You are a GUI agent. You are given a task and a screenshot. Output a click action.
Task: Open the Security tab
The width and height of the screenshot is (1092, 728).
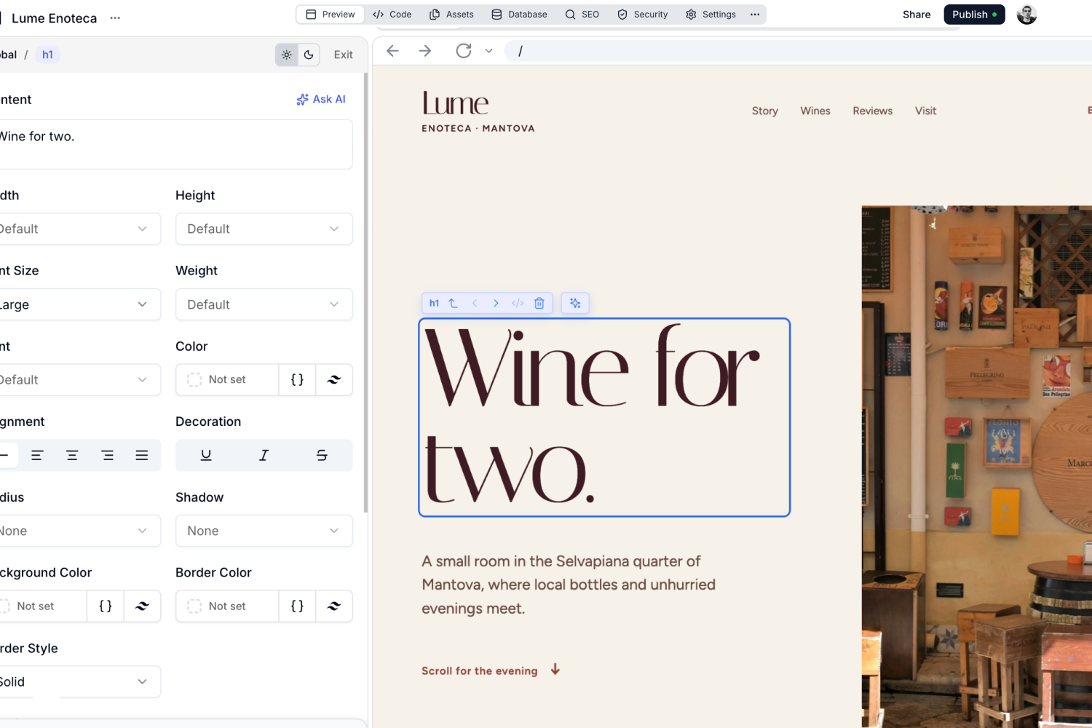pos(642,15)
